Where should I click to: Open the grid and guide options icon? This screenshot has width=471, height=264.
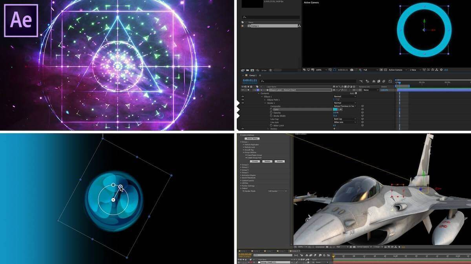[330, 70]
